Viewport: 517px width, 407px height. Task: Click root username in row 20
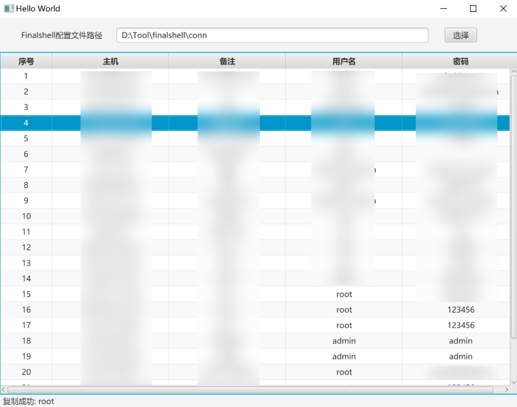tap(344, 372)
